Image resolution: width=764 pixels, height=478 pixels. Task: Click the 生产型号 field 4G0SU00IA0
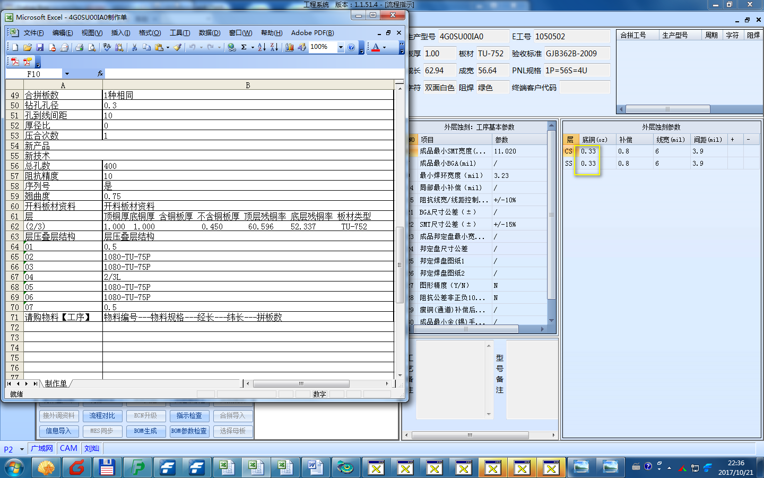click(x=473, y=37)
